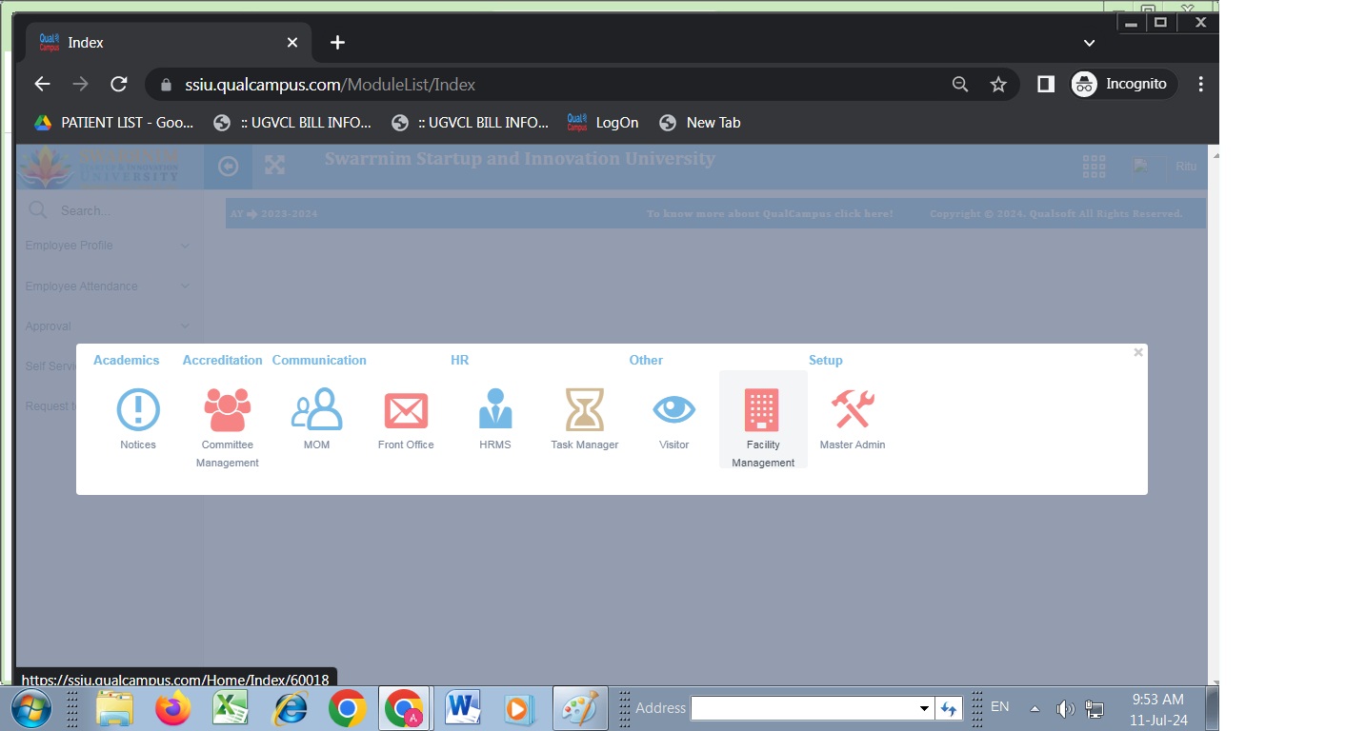Click the sidebar collapse arrow icon

pos(228,167)
